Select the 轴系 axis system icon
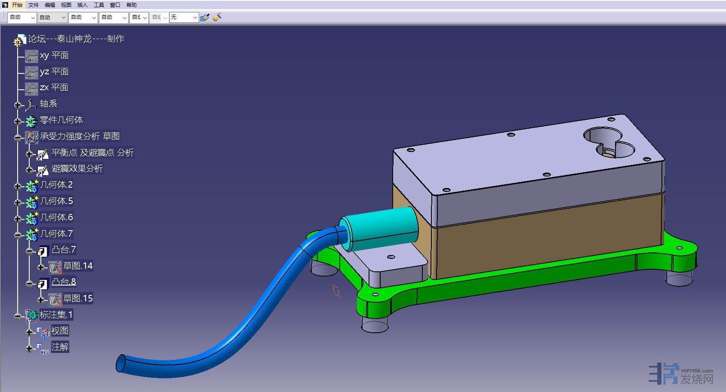The image size is (726, 392). coord(31,104)
